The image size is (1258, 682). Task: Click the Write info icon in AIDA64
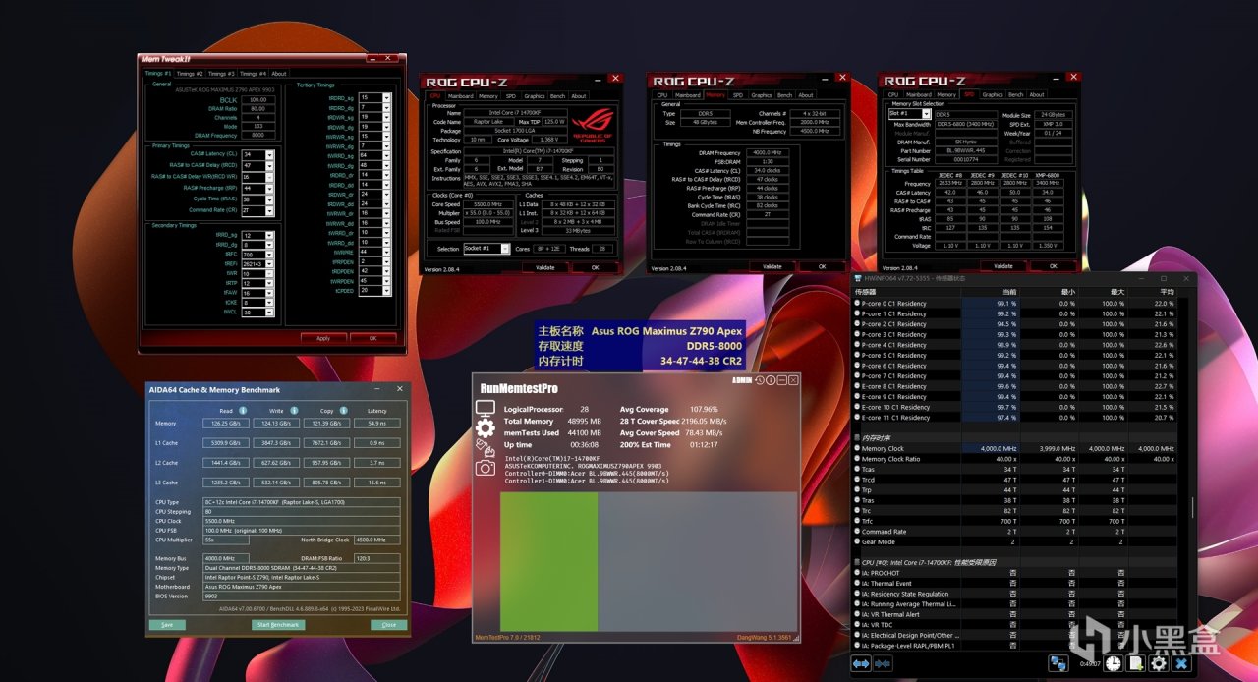294,410
